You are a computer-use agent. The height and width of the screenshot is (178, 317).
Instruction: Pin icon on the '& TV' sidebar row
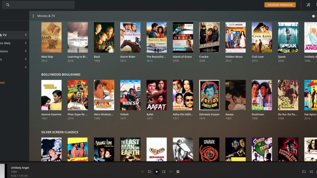[x=26, y=35]
